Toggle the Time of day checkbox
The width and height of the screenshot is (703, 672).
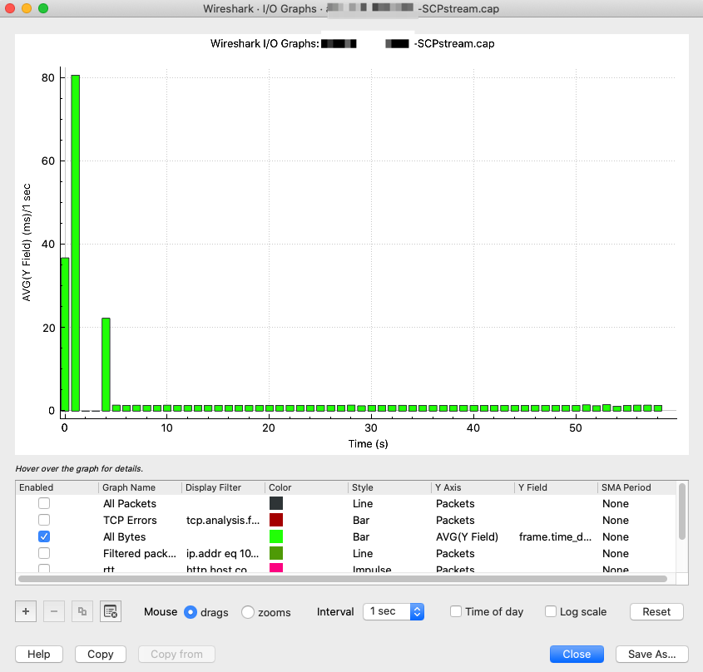[x=456, y=611]
